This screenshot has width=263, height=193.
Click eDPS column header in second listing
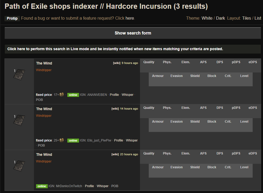click(253, 108)
